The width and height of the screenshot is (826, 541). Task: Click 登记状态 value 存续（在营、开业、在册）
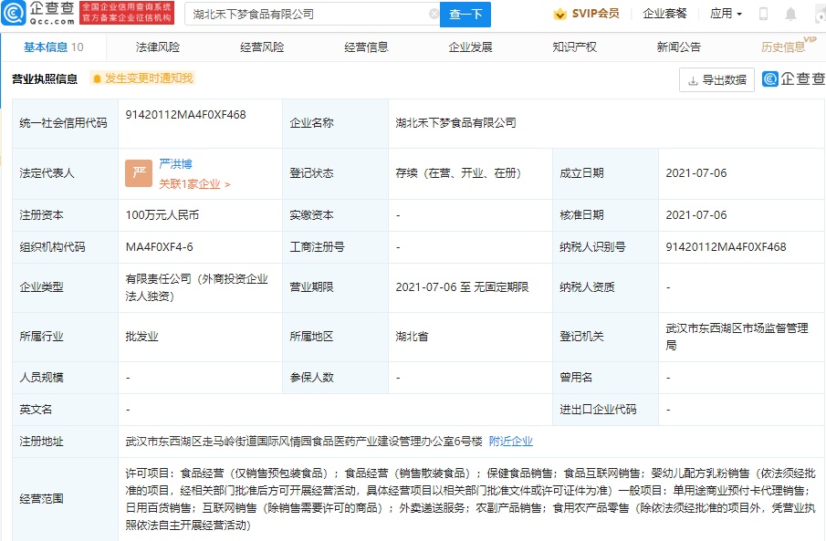click(458, 173)
